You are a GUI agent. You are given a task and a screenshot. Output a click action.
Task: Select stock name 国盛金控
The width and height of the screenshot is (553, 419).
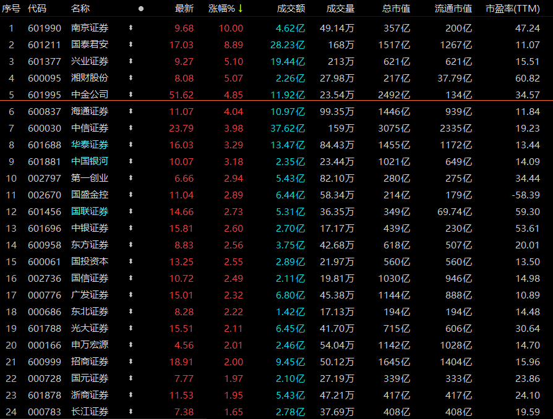click(x=90, y=195)
